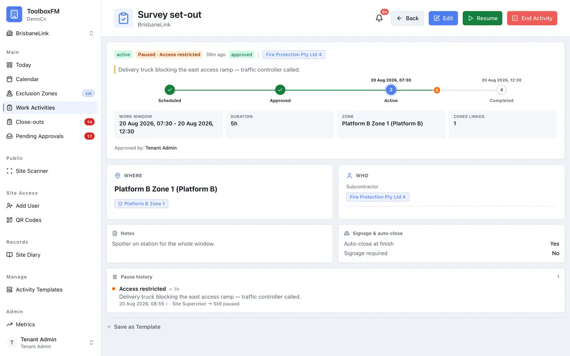
Task: Click the orange paused marker on timeline
Action: pos(437,90)
